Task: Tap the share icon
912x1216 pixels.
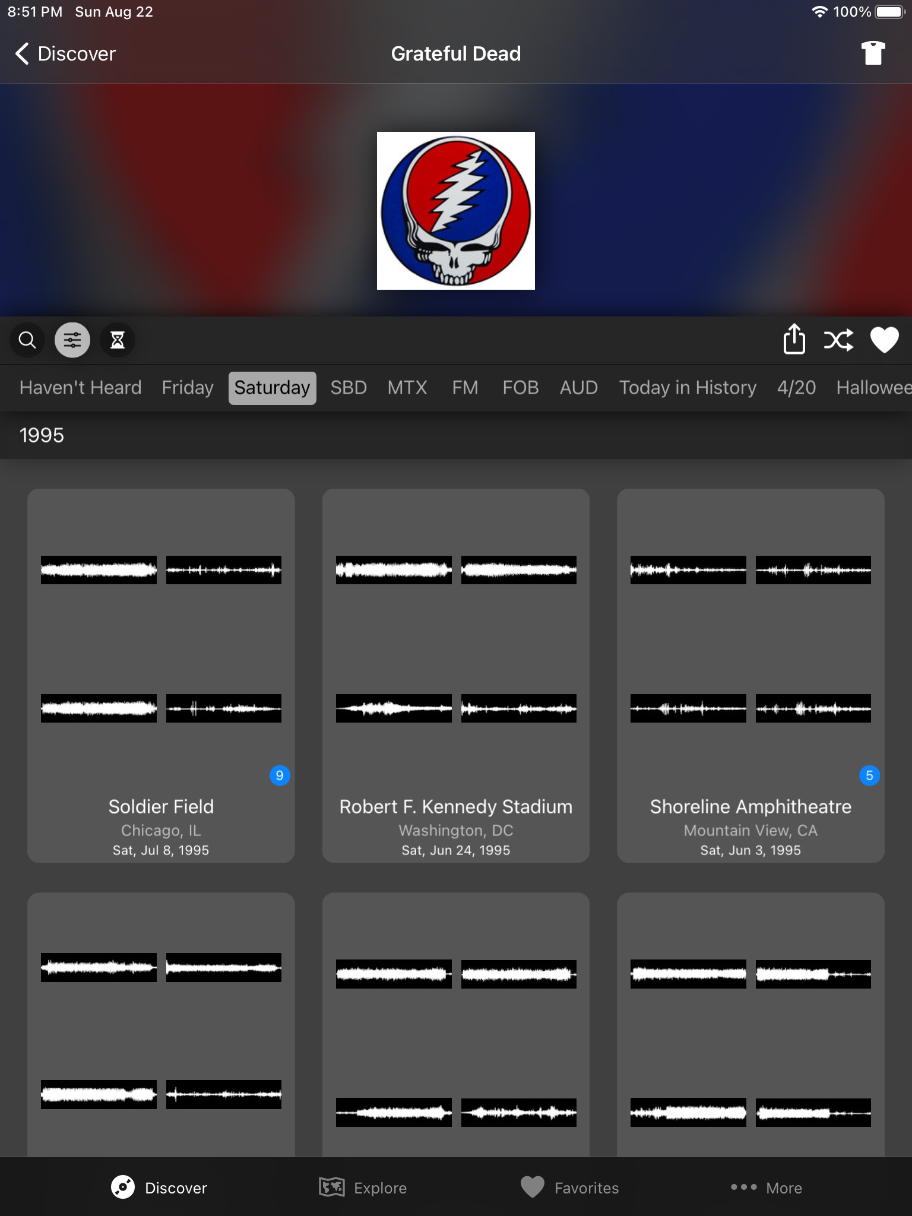Action: point(794,339)
